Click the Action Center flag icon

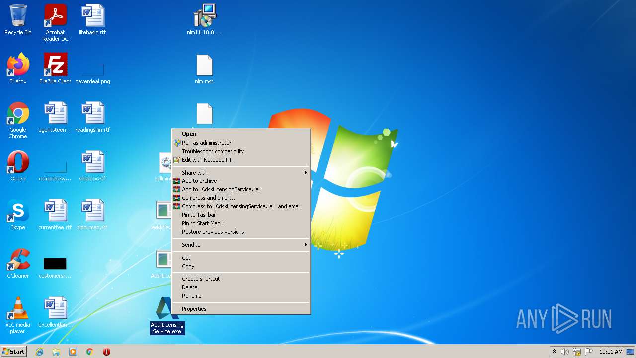pos(589,352)
